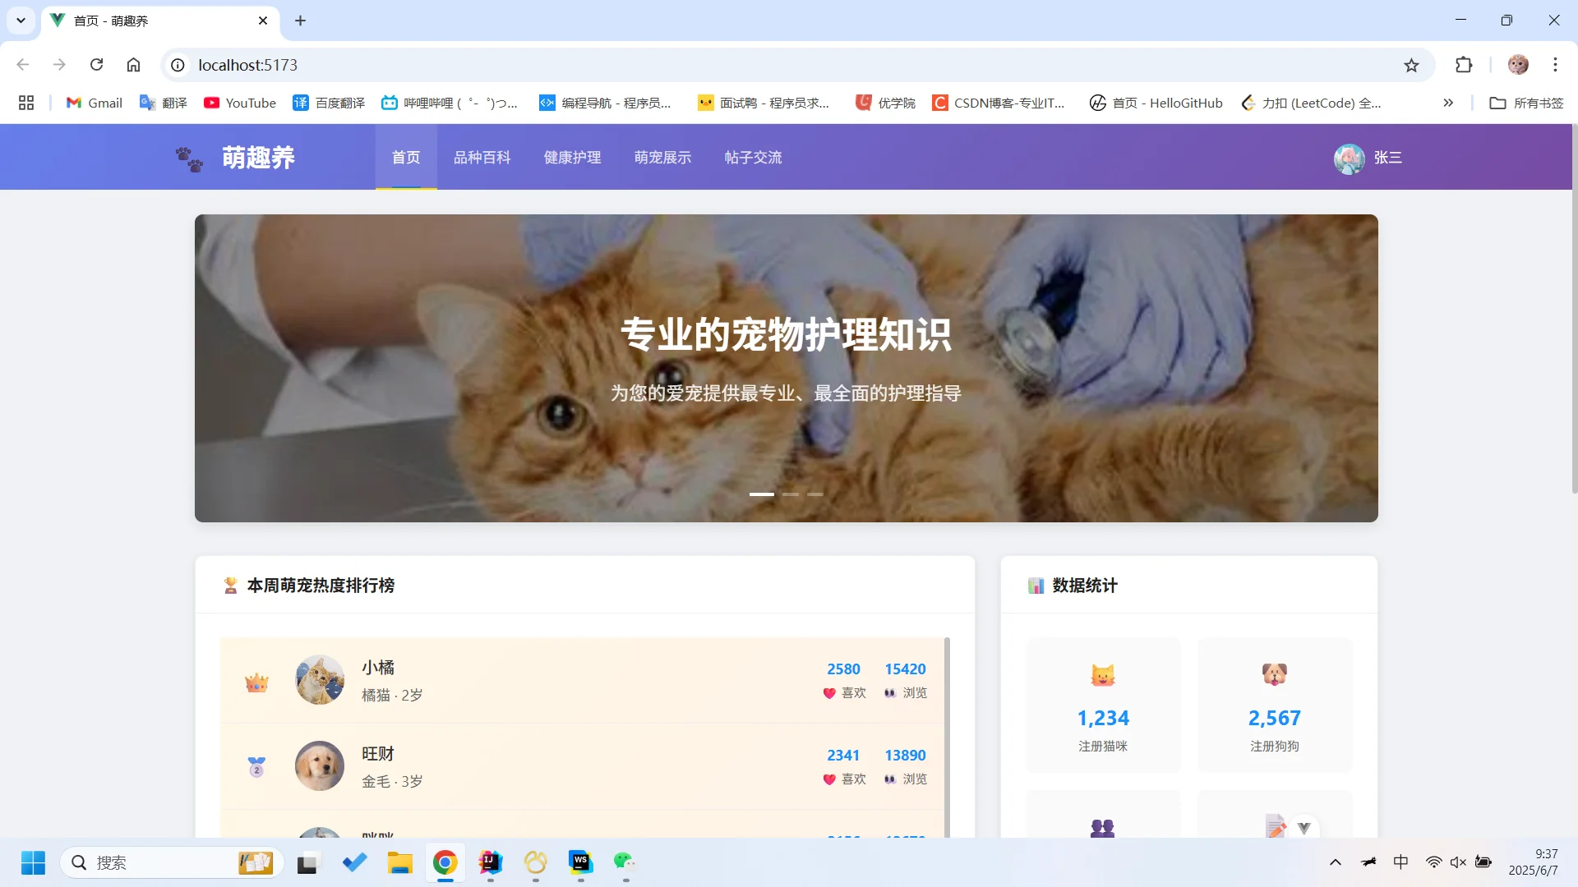Open File Explorer from the taskbar
The height and width of the screenshot is (887, 1578).
tap(400, 863)
